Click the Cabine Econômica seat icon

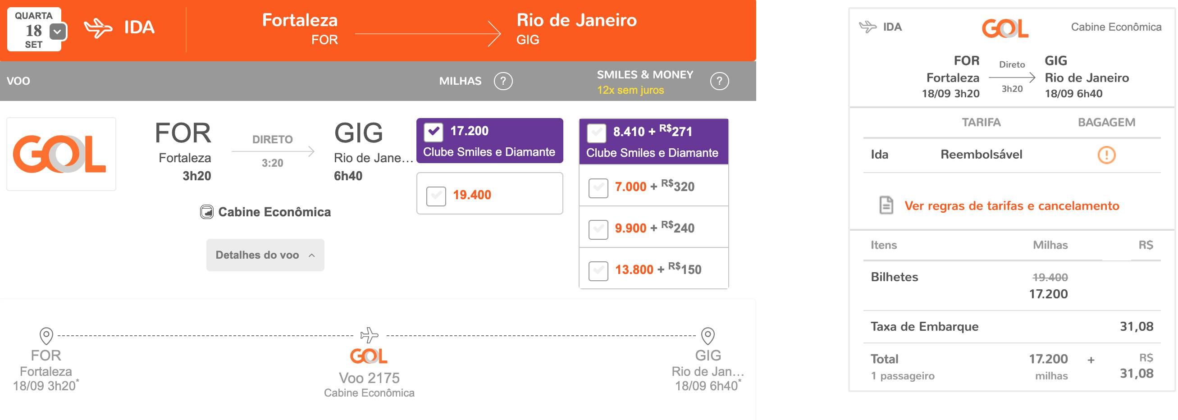tap(207, 212)
